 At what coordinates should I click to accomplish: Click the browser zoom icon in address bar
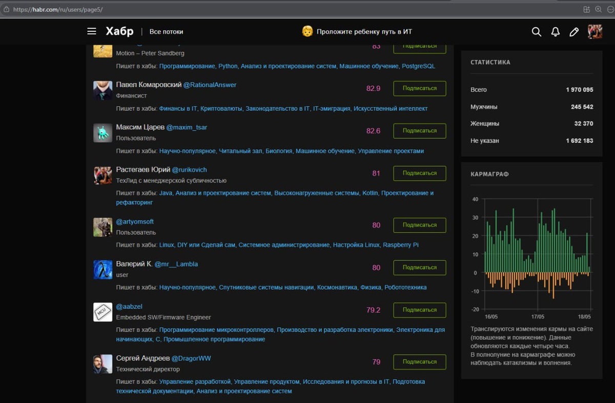pos(598,9)
